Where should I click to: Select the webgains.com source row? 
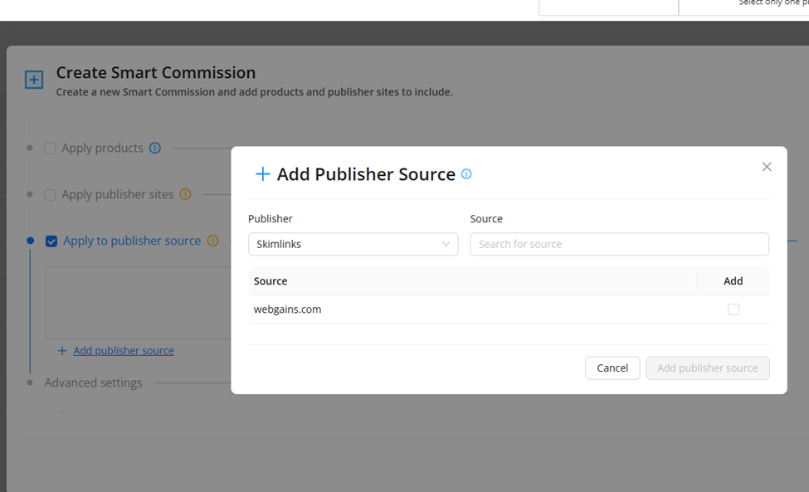click(288, 309)
